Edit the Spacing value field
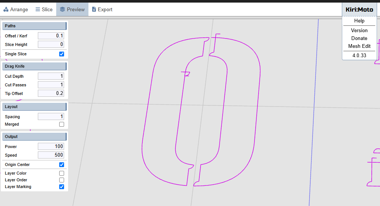 pos(51,117)
